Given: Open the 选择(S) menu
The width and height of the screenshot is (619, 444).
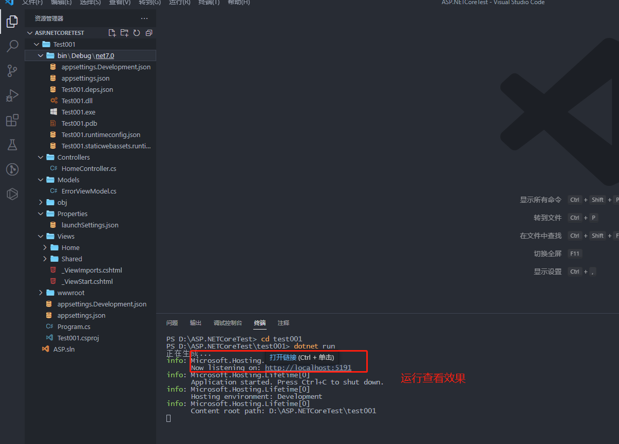Looking at the screenshot, I should (x=91, y=3).
